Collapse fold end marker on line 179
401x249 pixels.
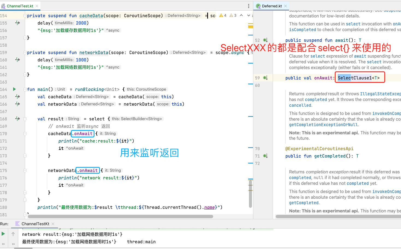tap(25, 200)
